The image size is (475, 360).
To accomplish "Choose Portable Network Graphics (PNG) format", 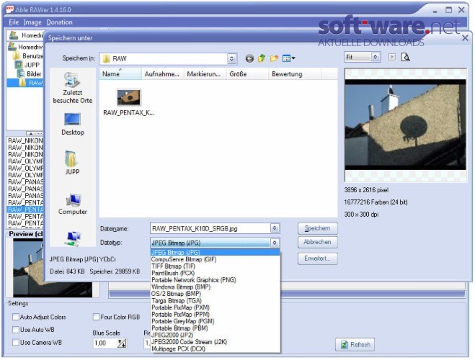I will 215,280.
